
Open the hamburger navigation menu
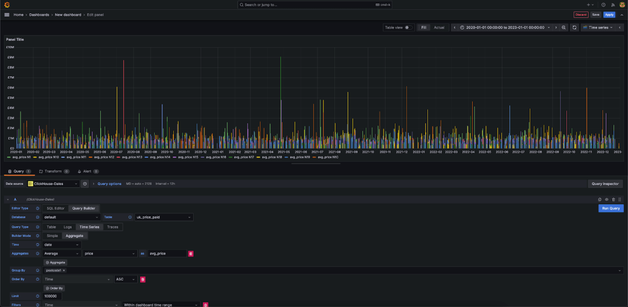(x=7, y=15)
